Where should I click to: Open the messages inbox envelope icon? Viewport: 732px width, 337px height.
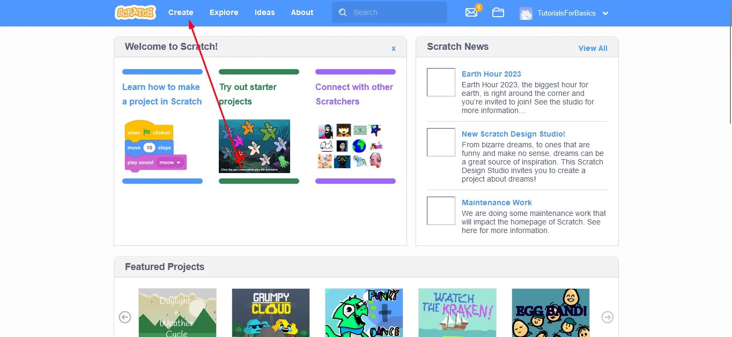[470, 12]
